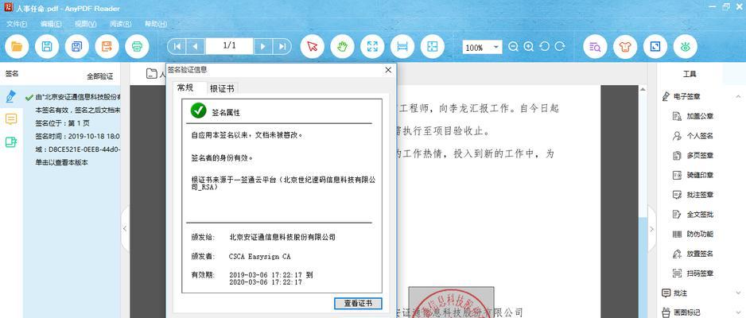Jump to the last page
The height and width of the screenshot is (318, 746).
click(282, 46)
